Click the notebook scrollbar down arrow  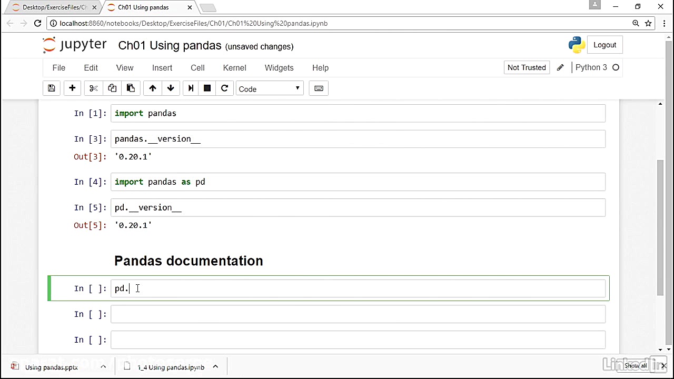pos(660,350)
